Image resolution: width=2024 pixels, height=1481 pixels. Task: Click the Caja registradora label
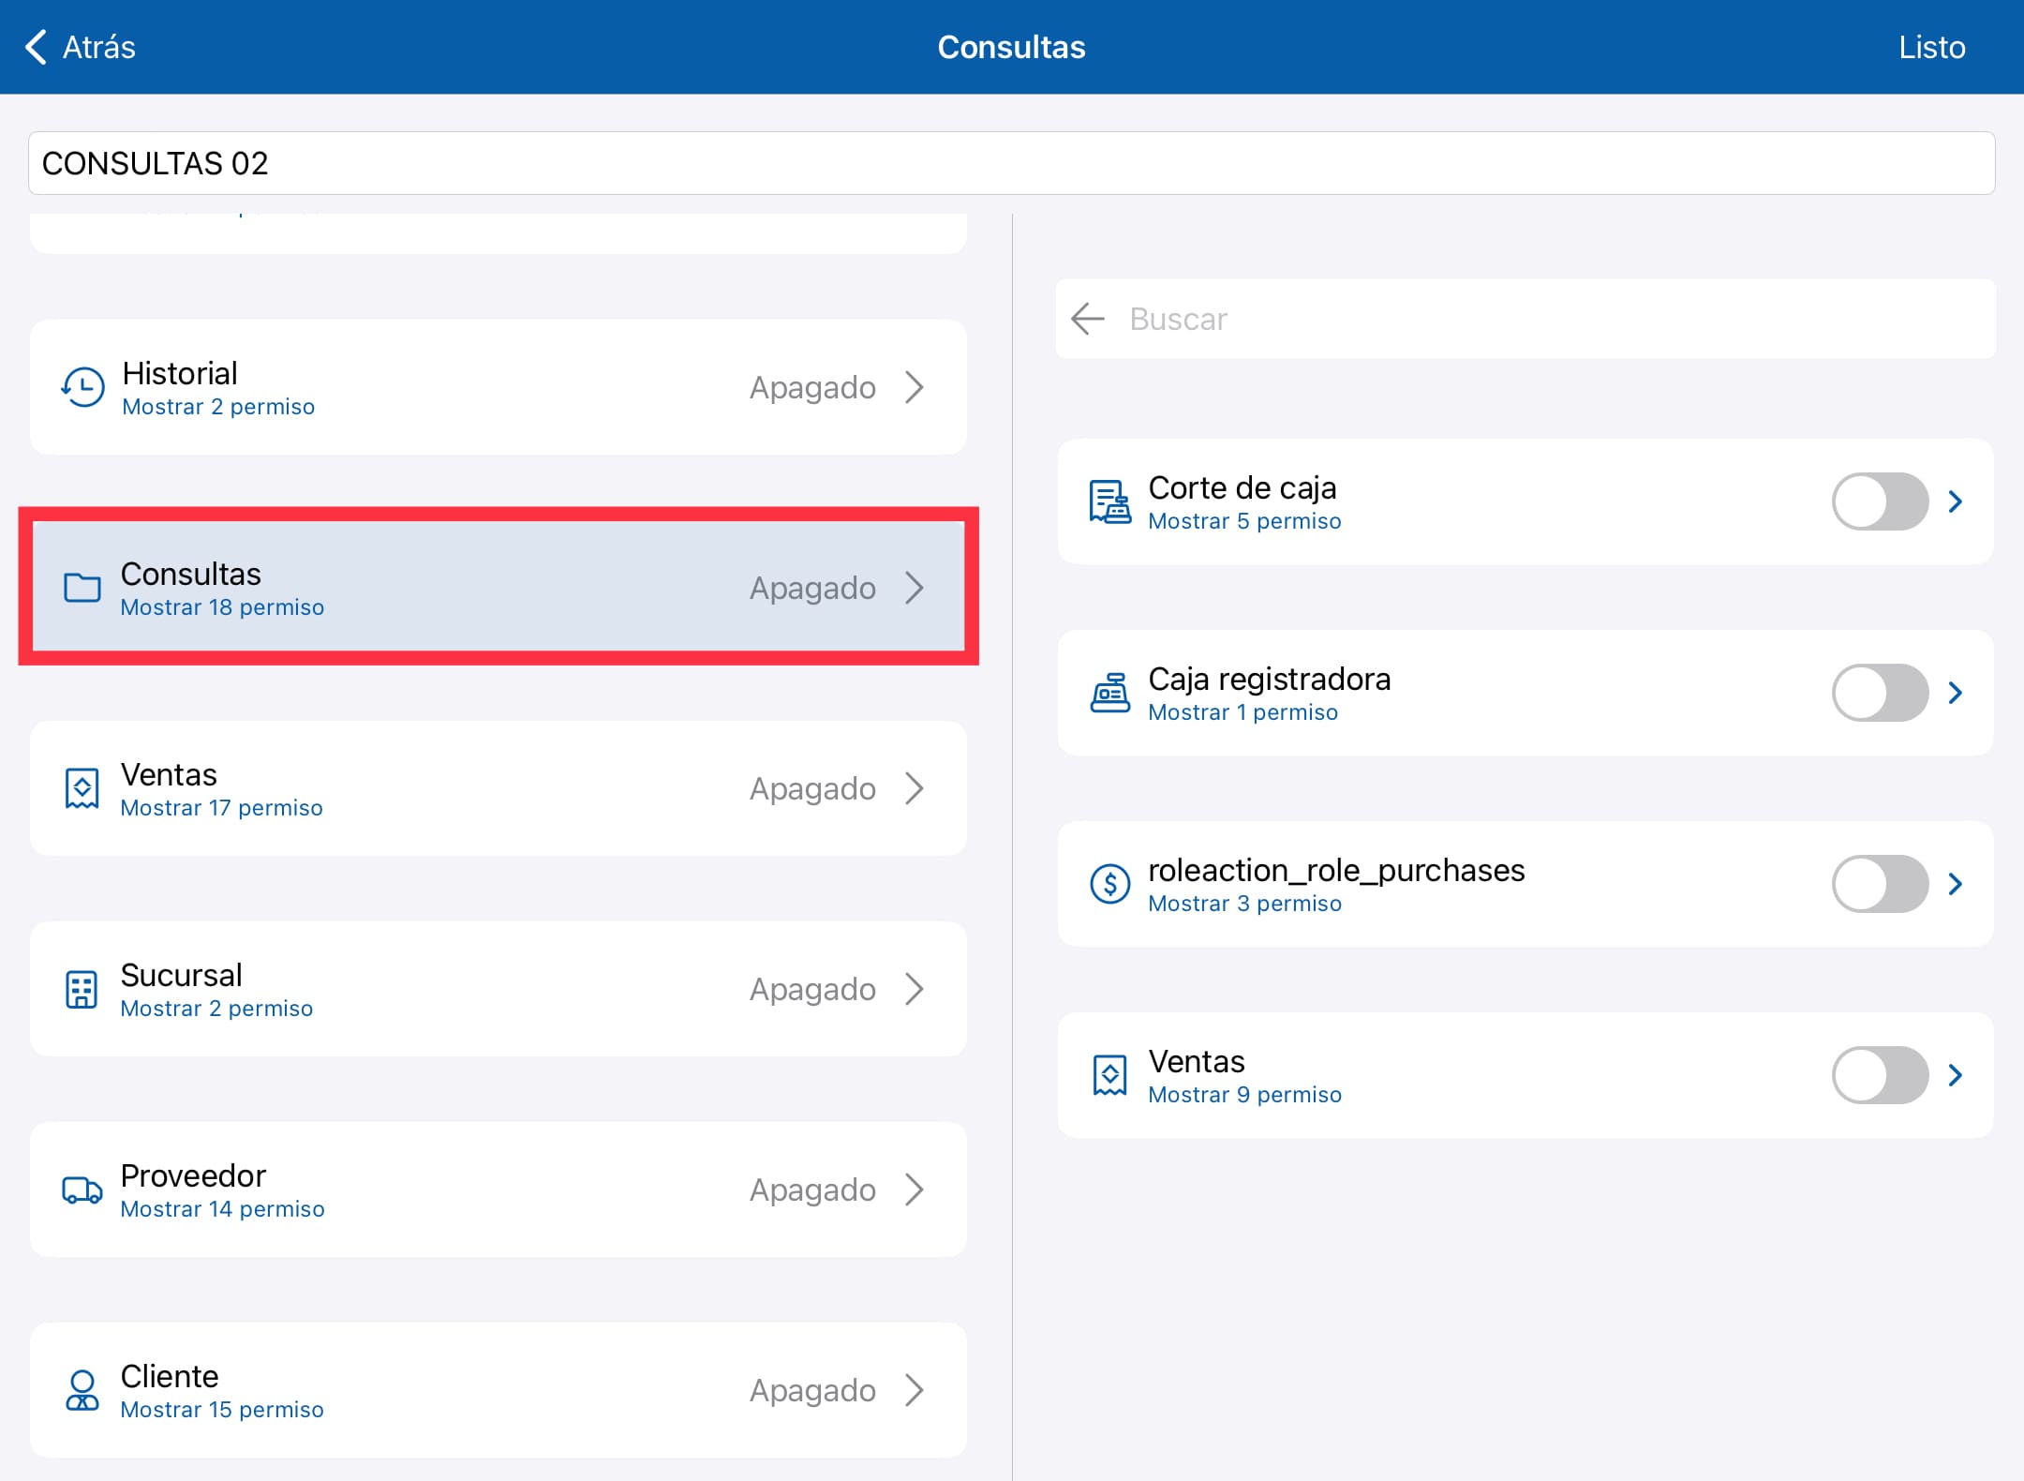1269,679
